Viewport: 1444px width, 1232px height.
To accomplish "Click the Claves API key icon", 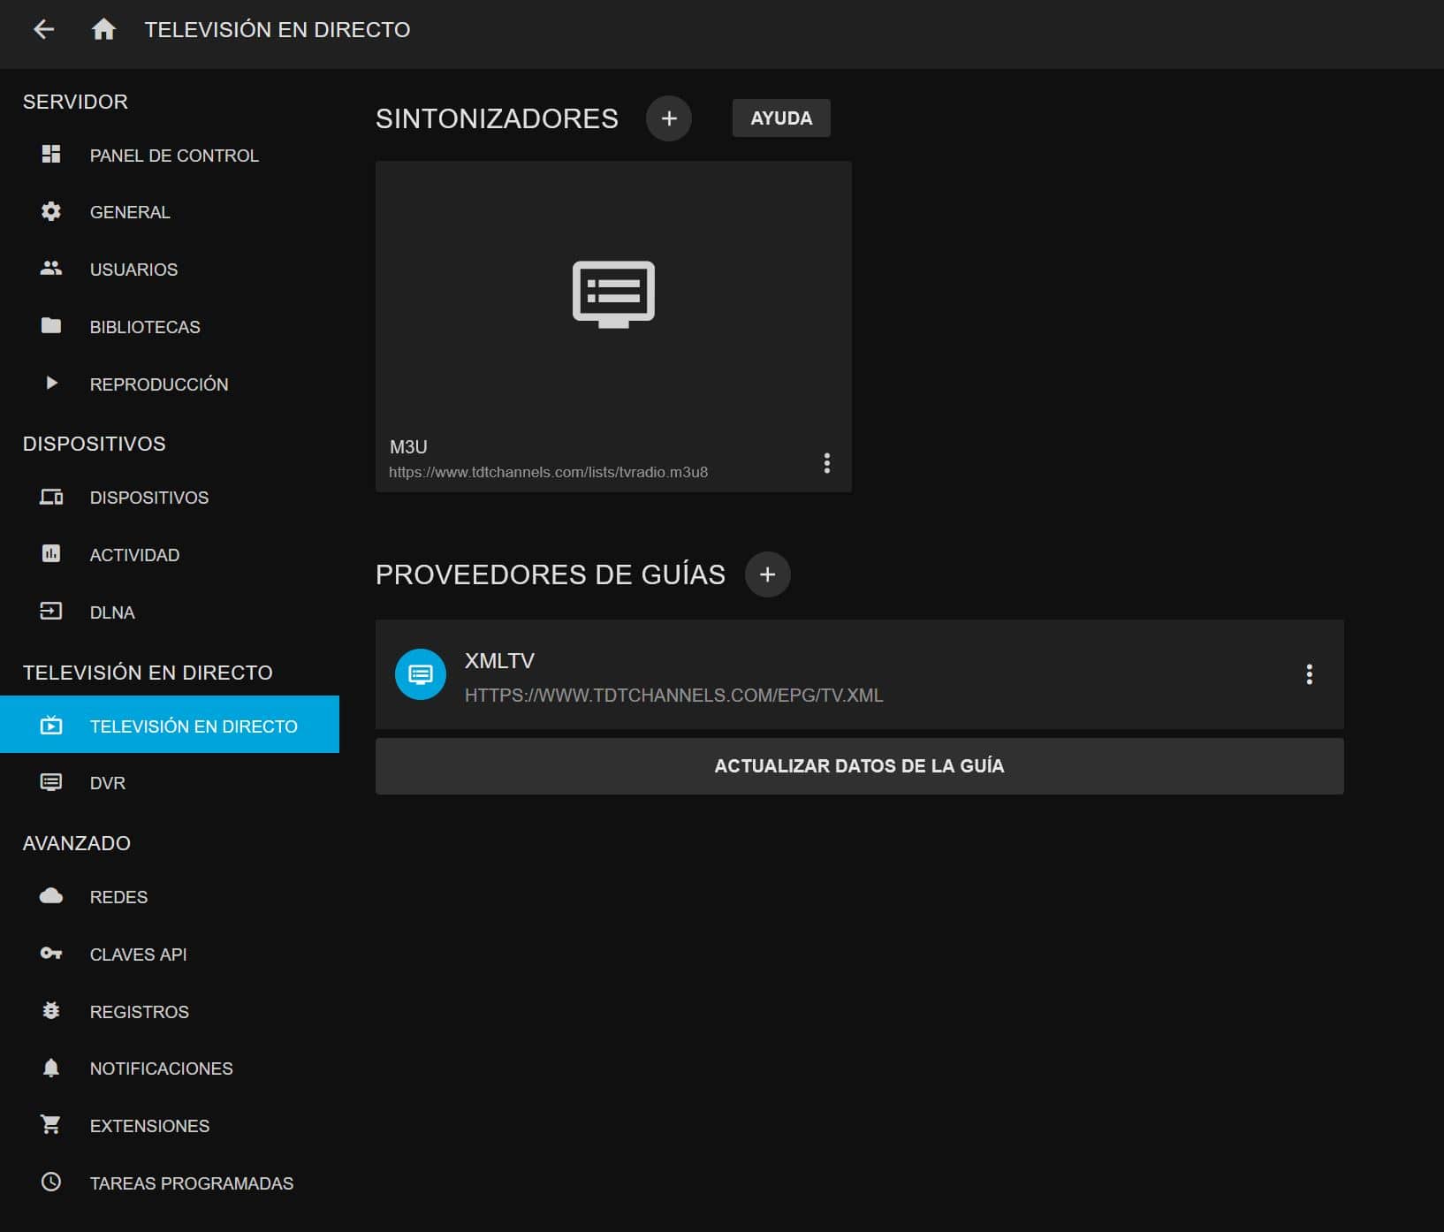I will [x=51, y=954].
